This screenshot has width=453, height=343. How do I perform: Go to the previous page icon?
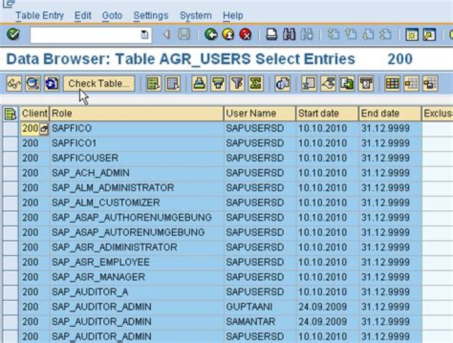coord(350,35)
